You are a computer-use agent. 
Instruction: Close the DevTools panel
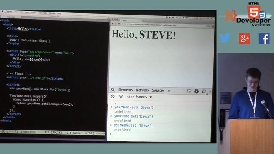(x=210, y=92)
